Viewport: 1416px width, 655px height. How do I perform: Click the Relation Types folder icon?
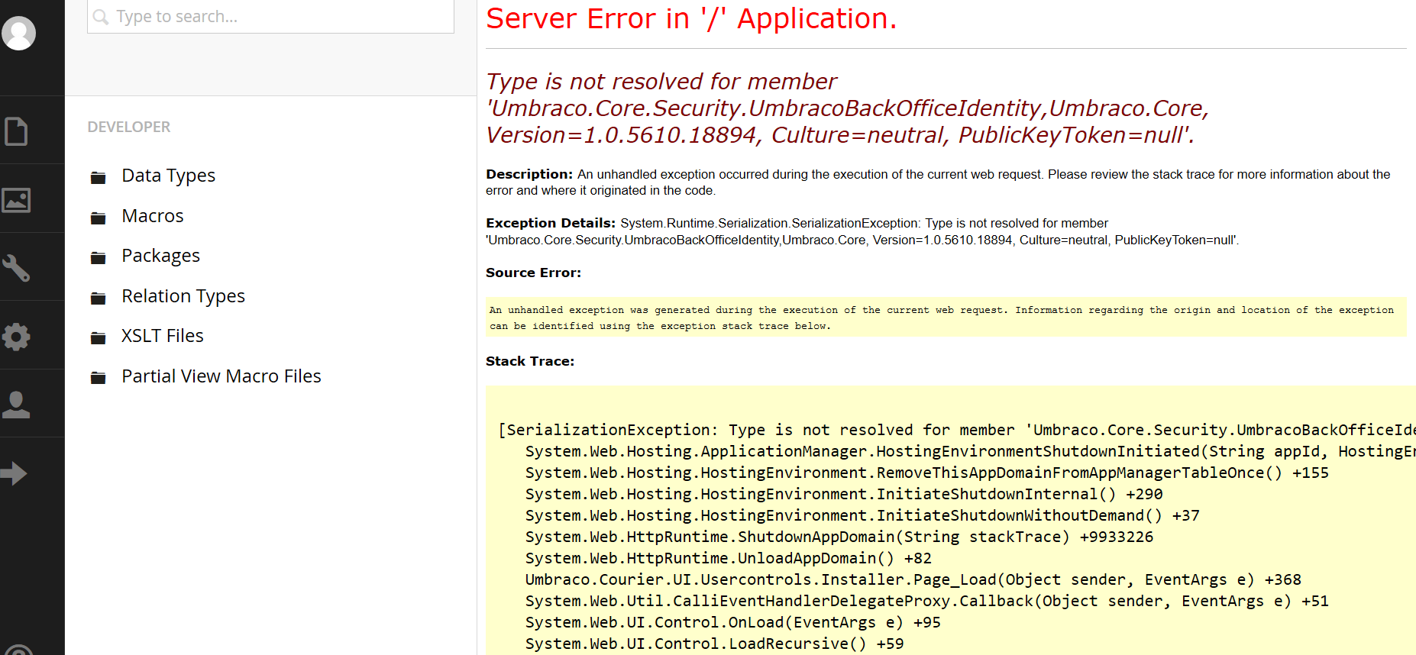(x=98, y=298)
